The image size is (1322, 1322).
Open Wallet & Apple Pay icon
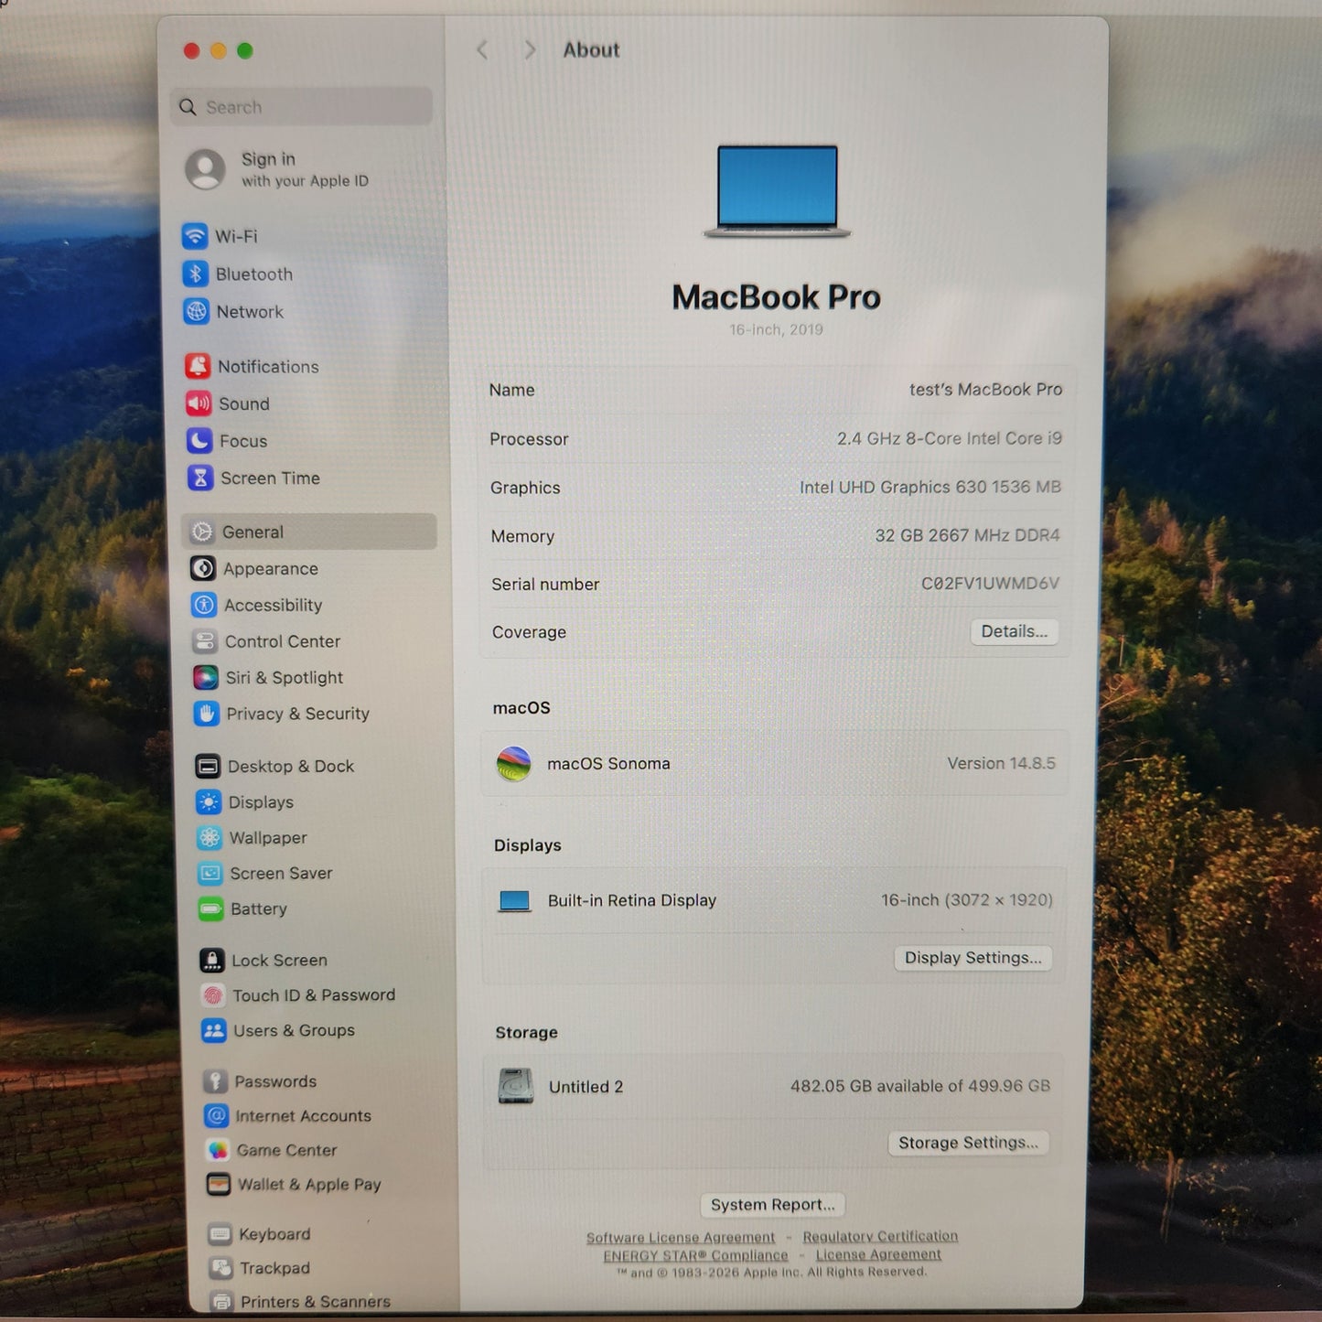click(x=219, y=1184)
